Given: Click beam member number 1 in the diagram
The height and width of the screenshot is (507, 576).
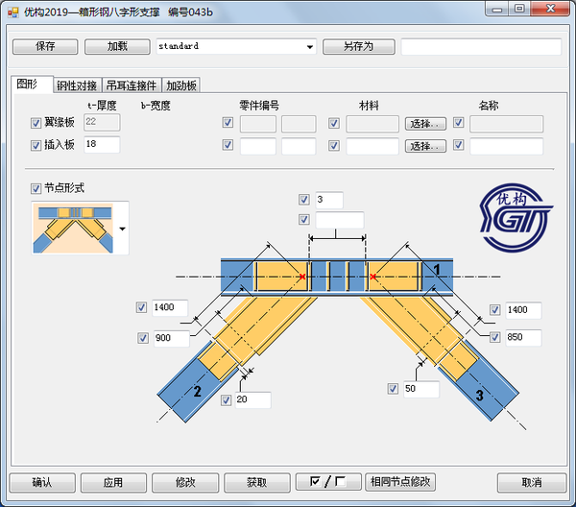Looking at the screenshot, I should 438,271.
